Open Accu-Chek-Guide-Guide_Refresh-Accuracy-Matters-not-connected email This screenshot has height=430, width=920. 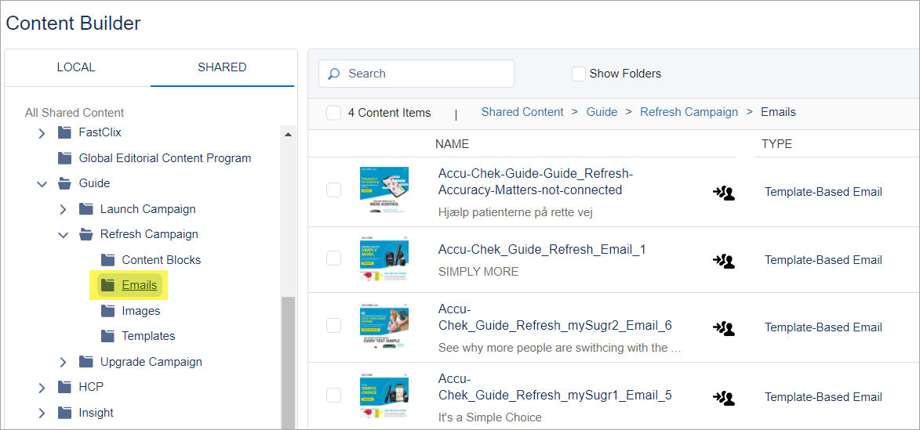(x=536, y=182)
